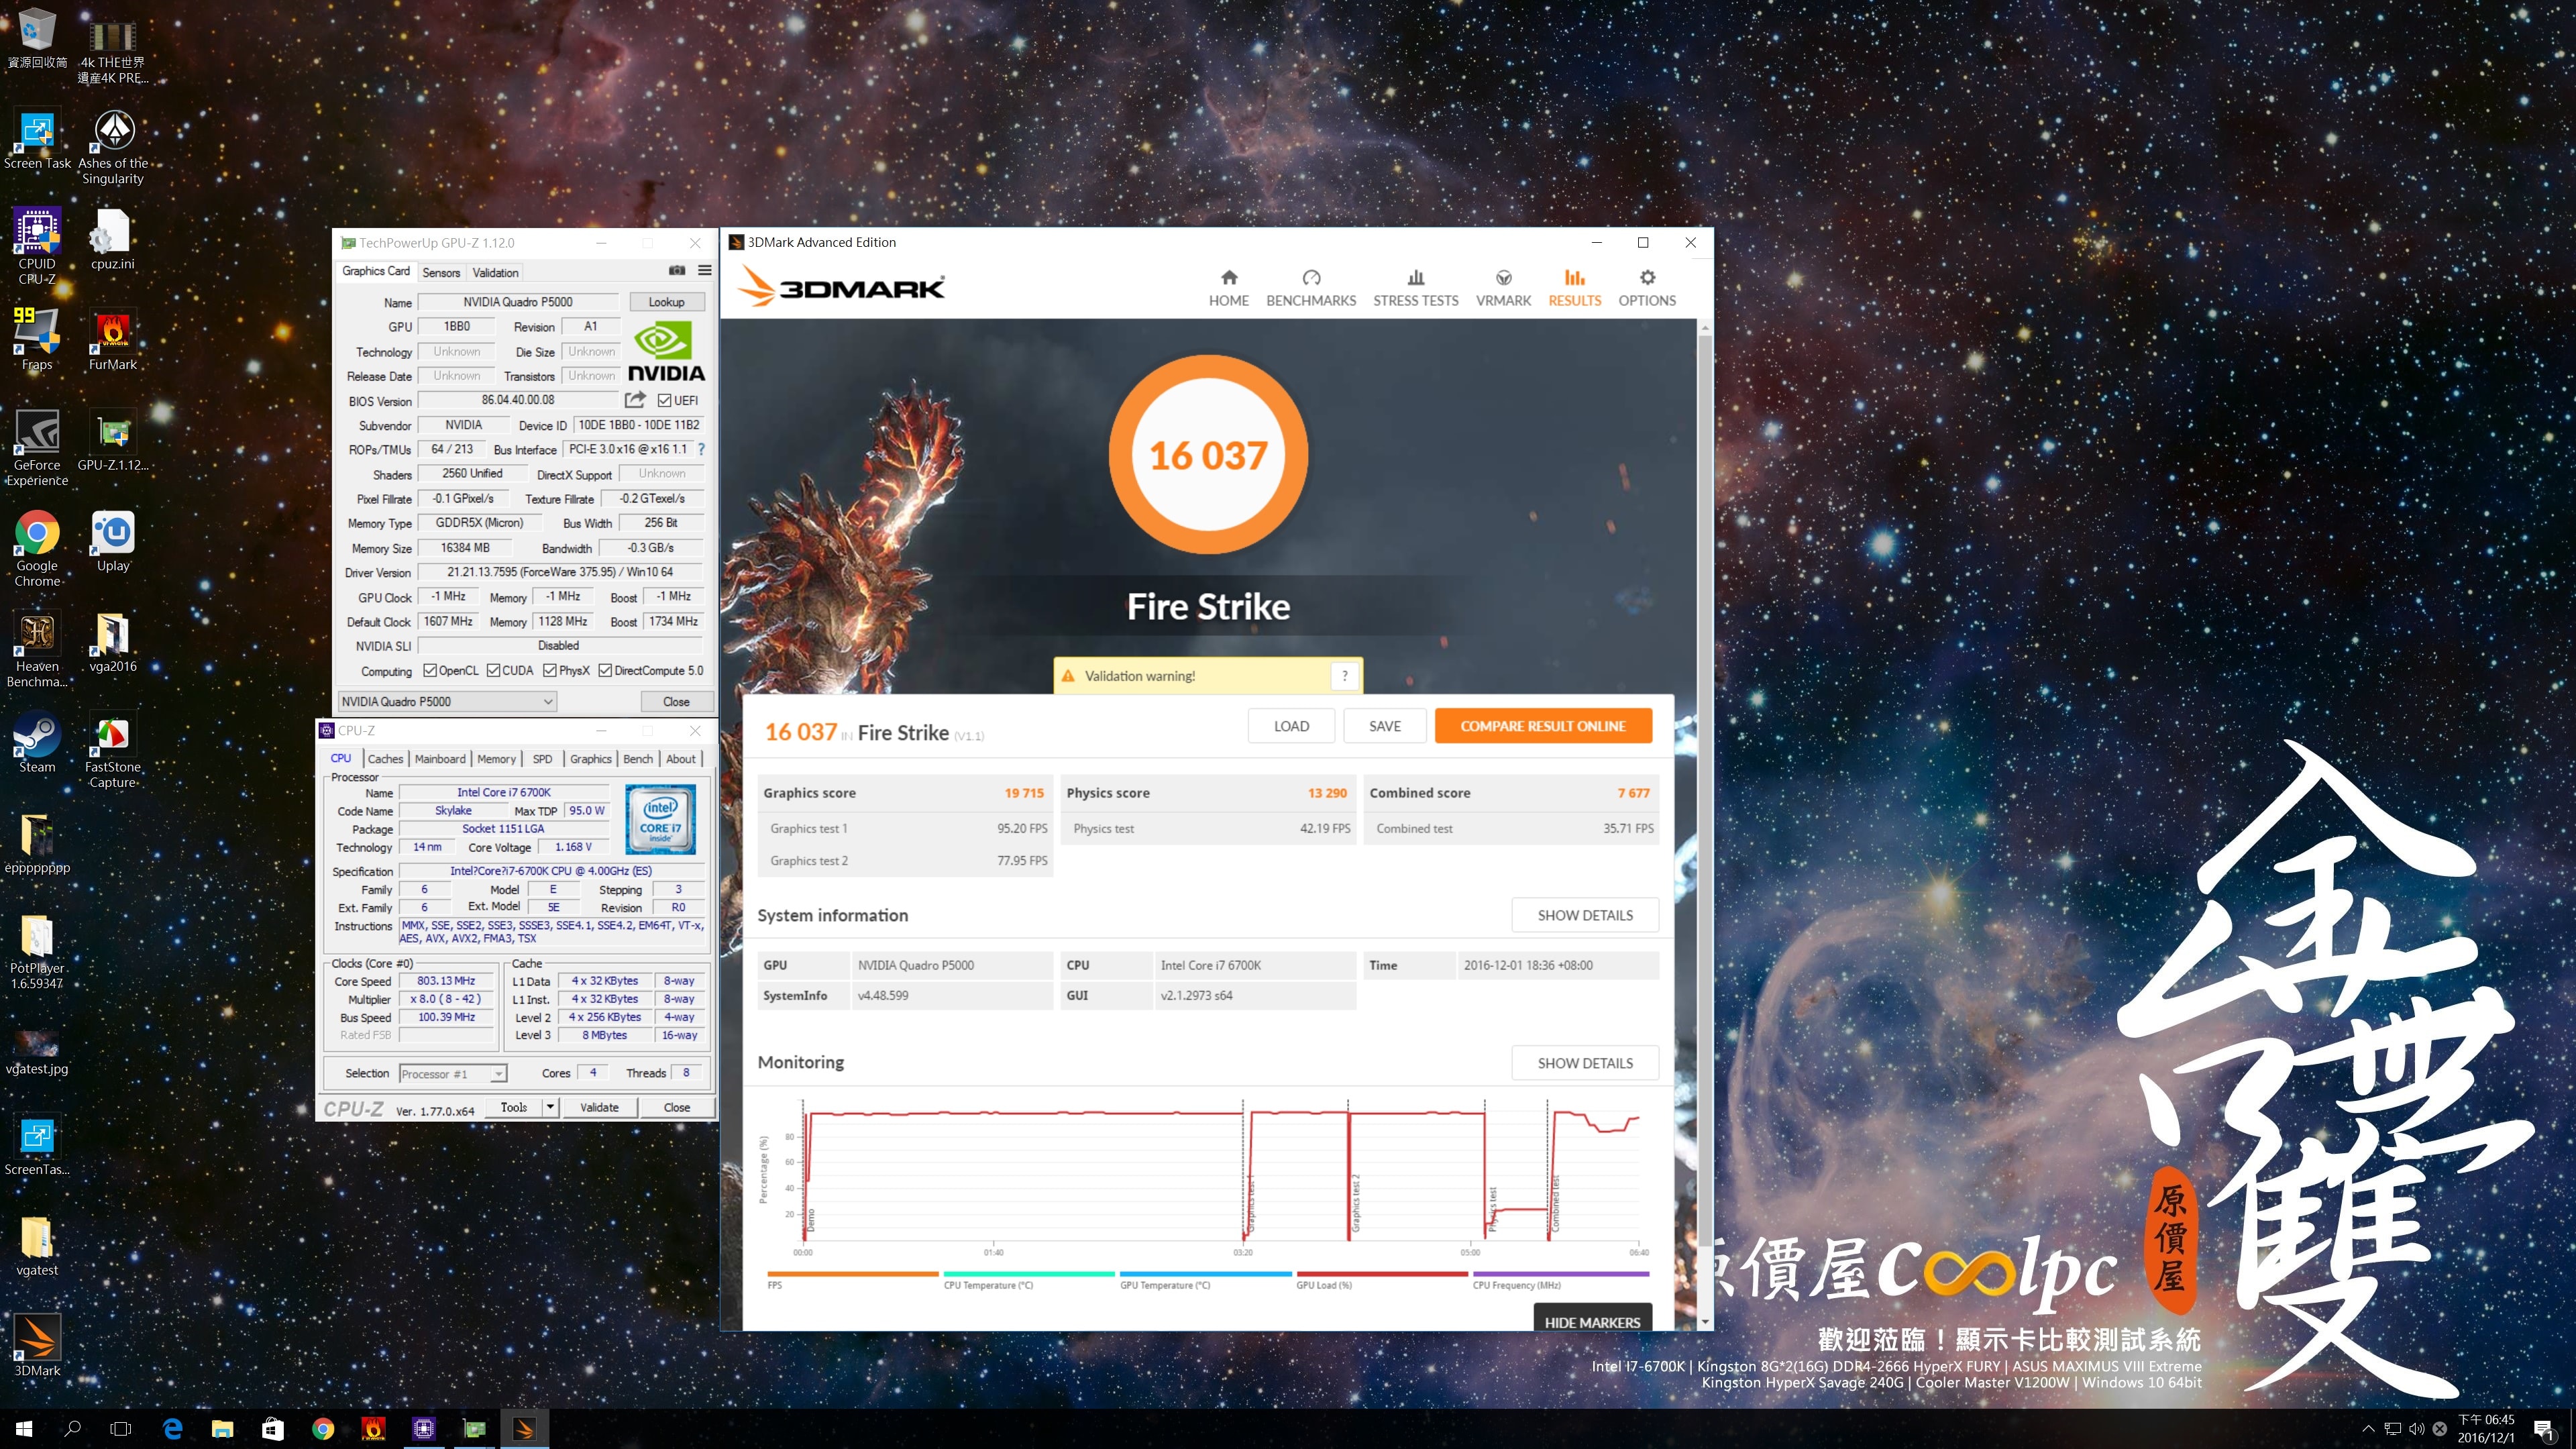Open Ashes of the Singularity desktop icon

point(113,146)
